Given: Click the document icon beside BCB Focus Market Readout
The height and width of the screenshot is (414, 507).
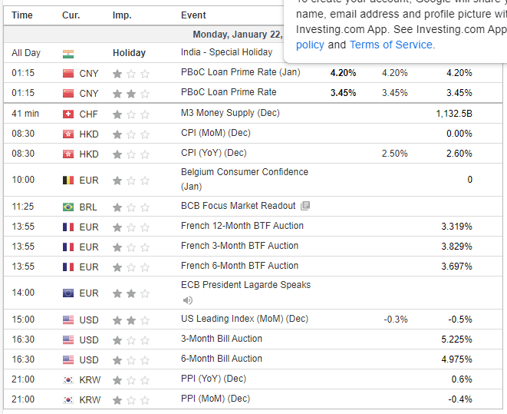Looking at the screenshot, I should pos(305,206).
